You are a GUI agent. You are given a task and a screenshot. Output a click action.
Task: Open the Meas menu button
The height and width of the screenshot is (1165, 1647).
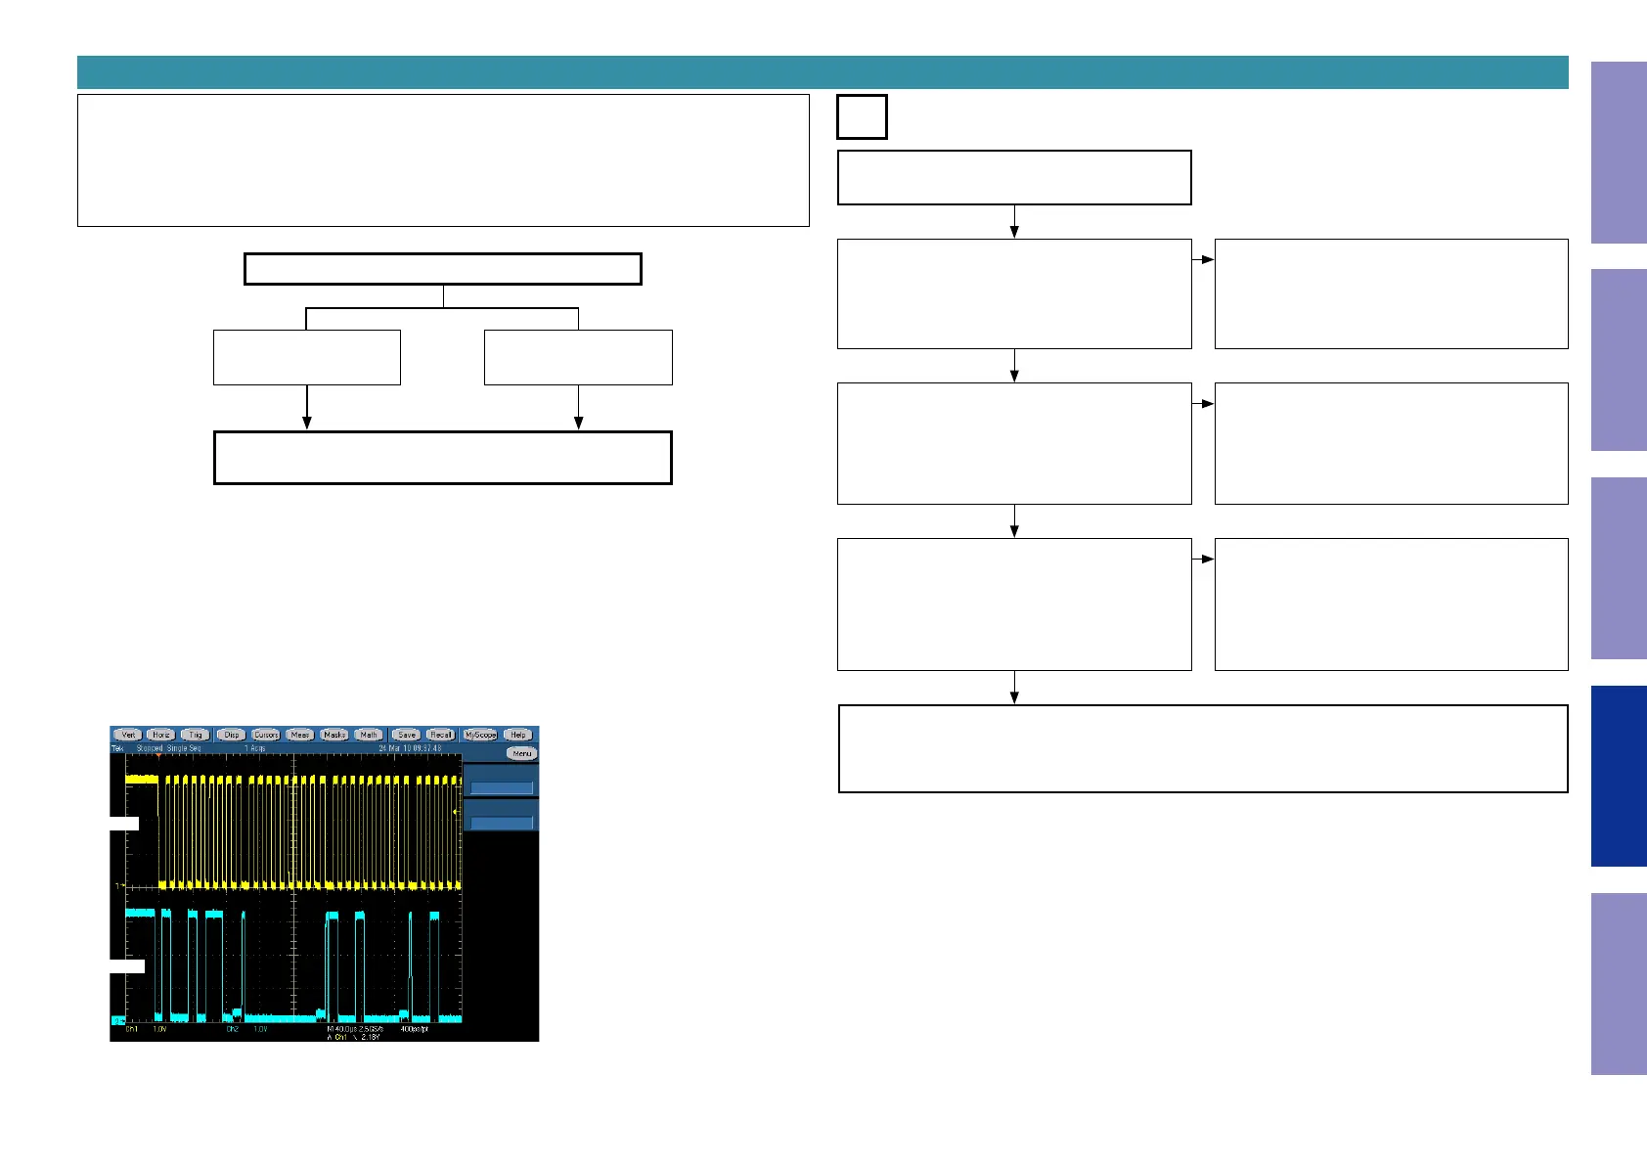click(x=300, y=735)
